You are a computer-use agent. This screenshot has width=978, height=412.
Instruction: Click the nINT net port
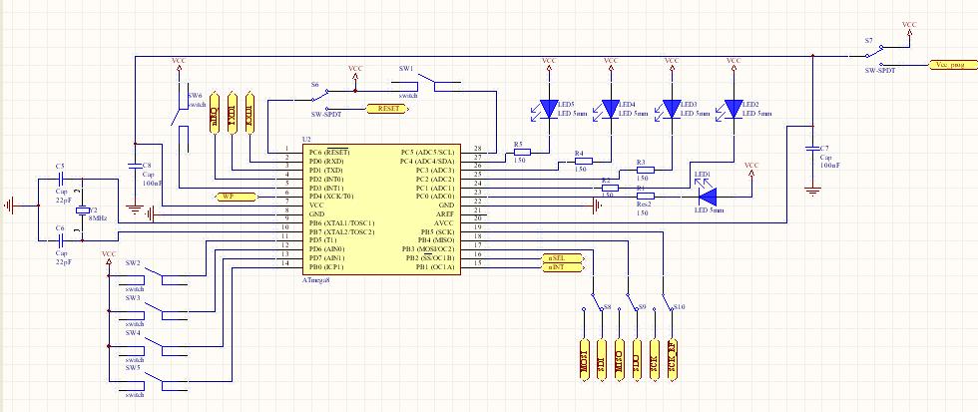pos(563,267)
